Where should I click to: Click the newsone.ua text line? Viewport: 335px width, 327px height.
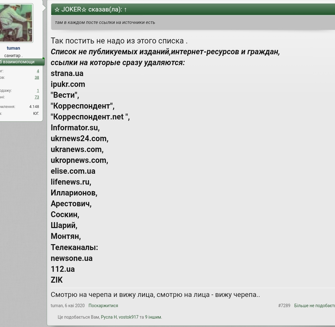(72, 258)
